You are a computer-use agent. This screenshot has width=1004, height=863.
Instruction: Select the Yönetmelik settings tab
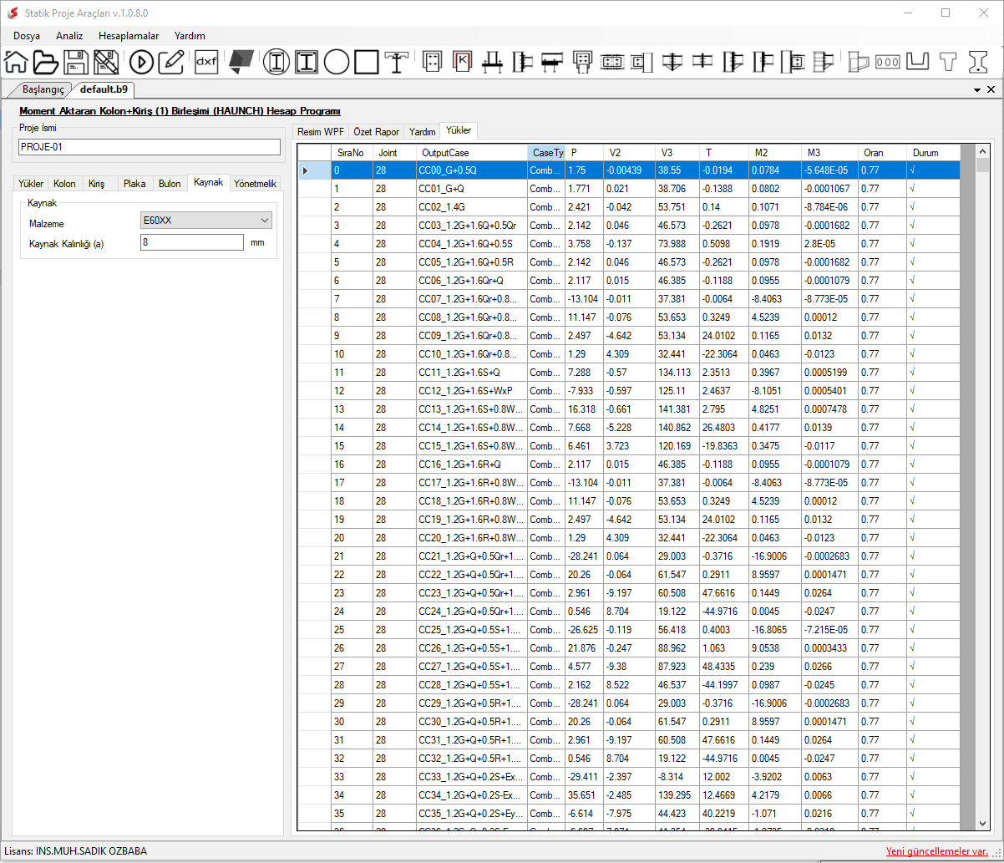point(256,184)
